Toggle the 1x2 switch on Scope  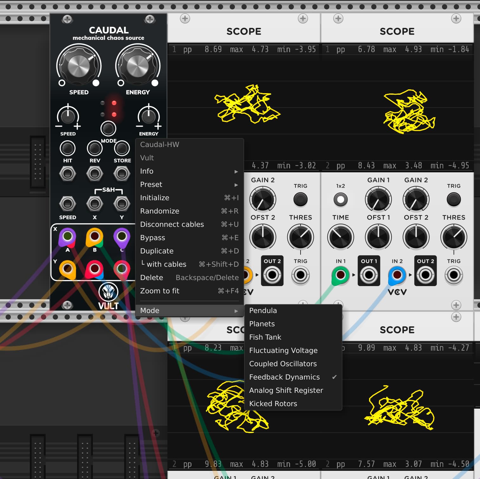point(341,200)
